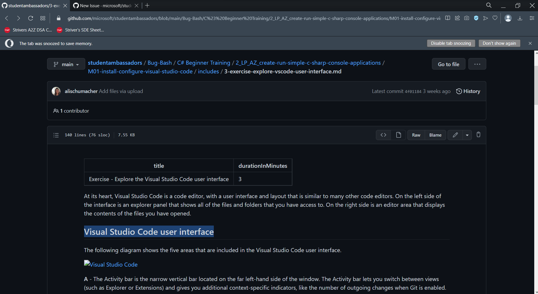
Task: Display the source blob code icon
Action: click(x=383, y=135)
